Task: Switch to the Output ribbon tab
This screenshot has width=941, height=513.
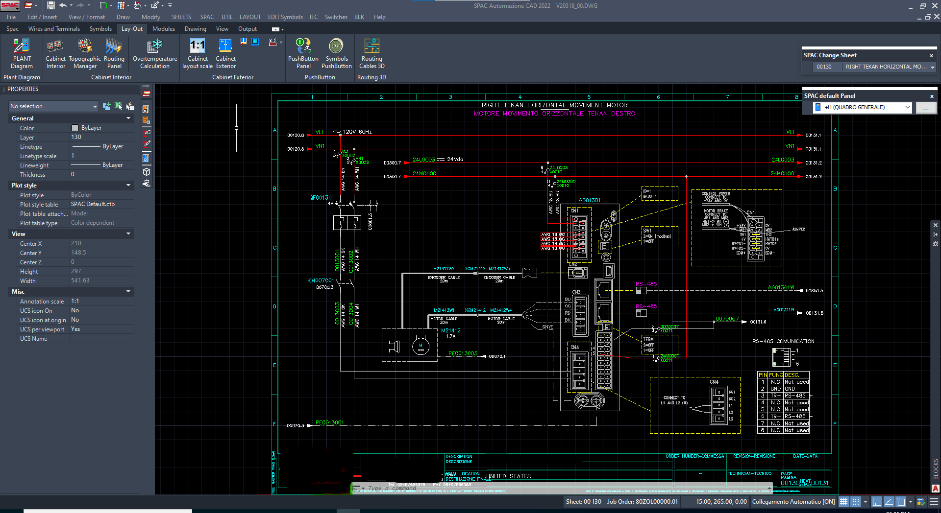Action: tap(248, 29)
